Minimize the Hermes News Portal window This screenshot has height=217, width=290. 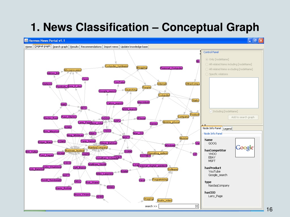click(250, 41)
